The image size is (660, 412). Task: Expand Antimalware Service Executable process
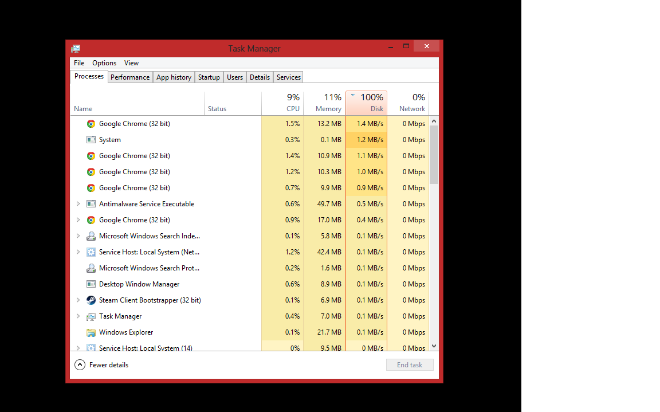coord(78,203)
